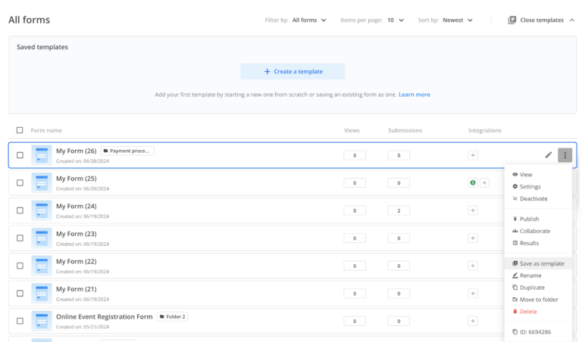This screenshot has height=342, width=582.
Task: Click the views count box for My Form (26)
Action: [x=355, y=155]
